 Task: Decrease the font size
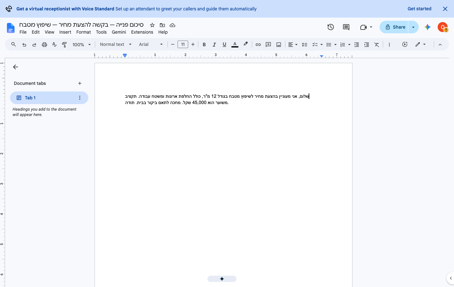[173, 45]
